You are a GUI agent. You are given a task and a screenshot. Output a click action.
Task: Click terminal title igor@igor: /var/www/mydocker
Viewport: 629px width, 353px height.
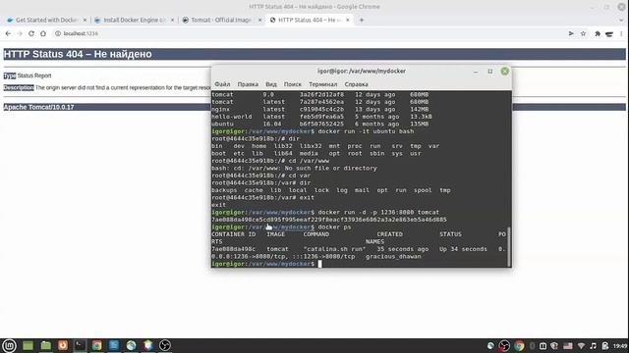pos(362,71)
